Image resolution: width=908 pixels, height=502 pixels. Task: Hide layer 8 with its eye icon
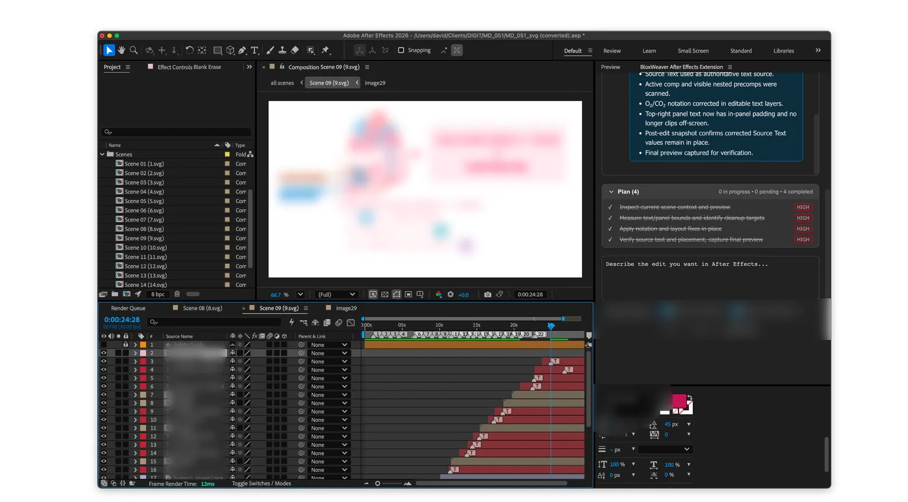pos(104,403)
